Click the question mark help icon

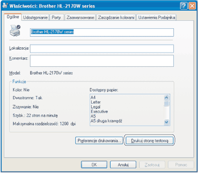pyautogui.click(x=184, y=6)
